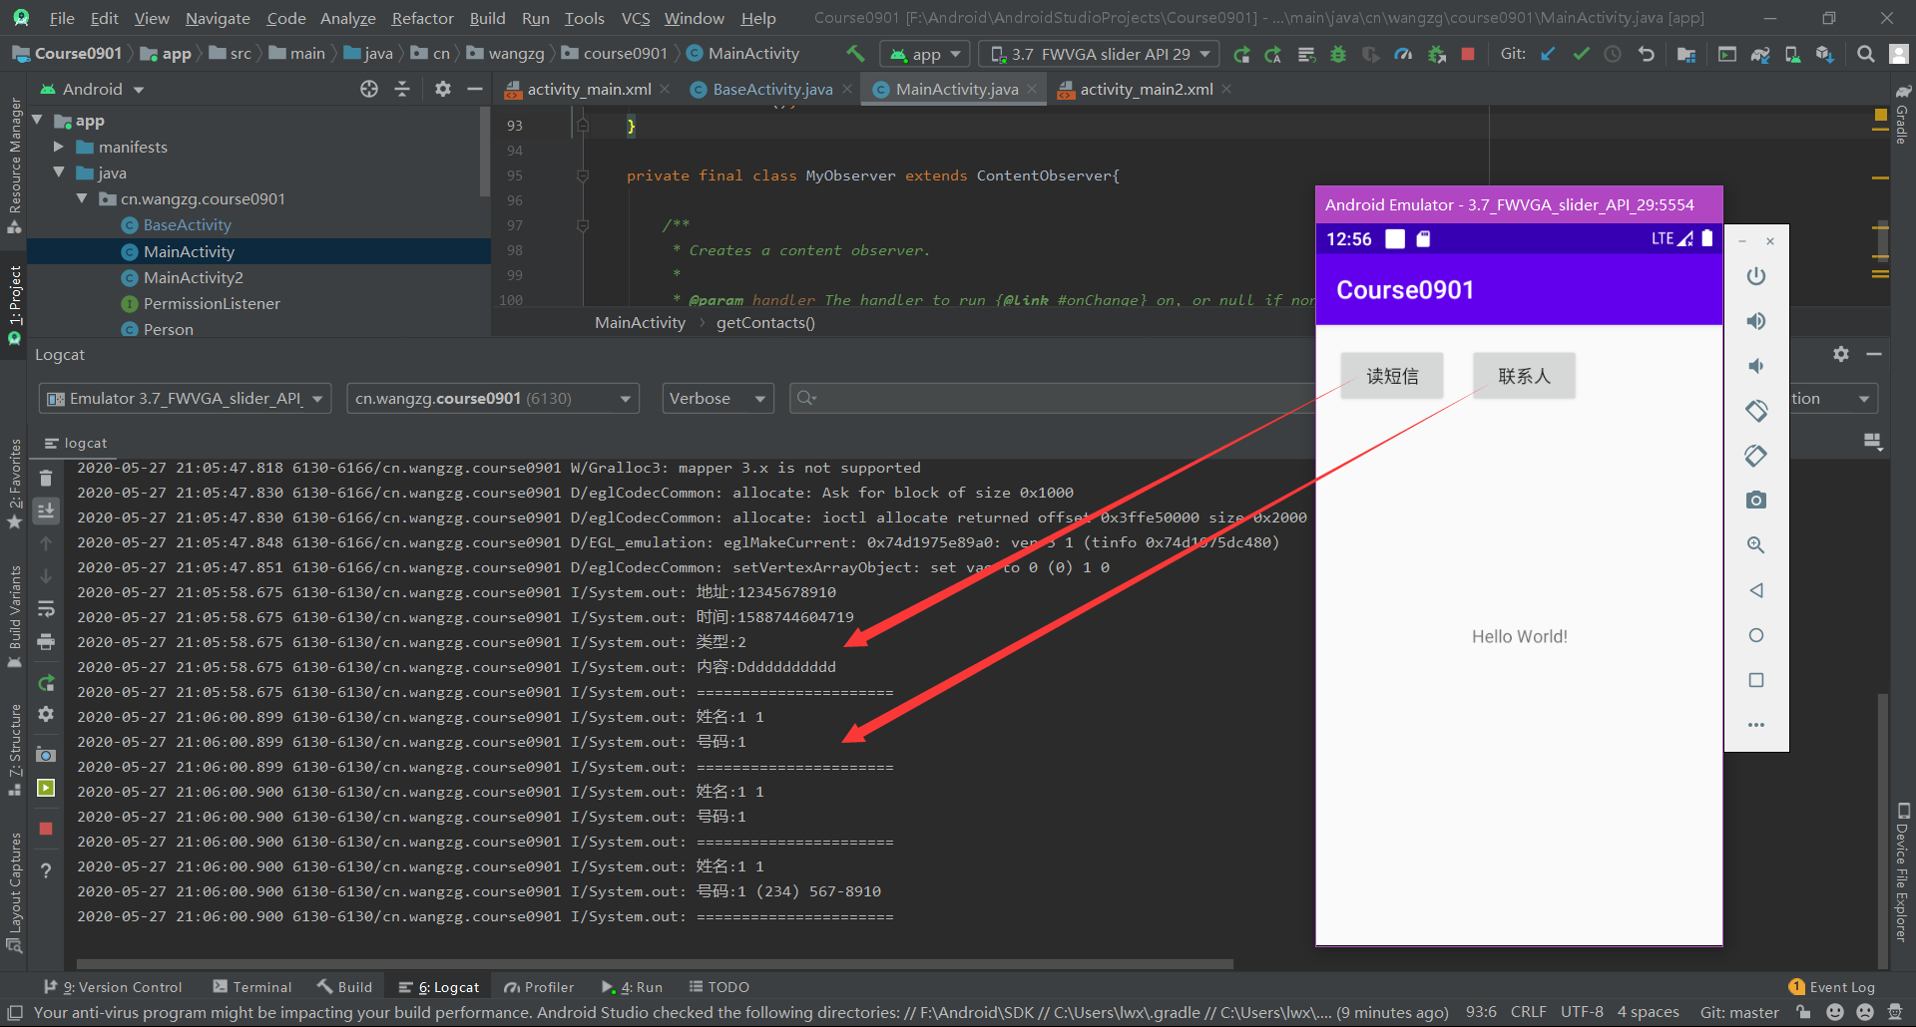This screenshot has height=1027, width=1916.
Task: Select project pane locate target icon
Action: (369, 89)
